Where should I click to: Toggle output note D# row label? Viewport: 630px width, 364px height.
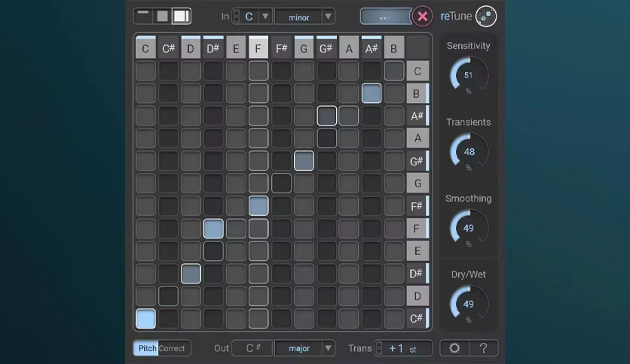coord(417,274)
